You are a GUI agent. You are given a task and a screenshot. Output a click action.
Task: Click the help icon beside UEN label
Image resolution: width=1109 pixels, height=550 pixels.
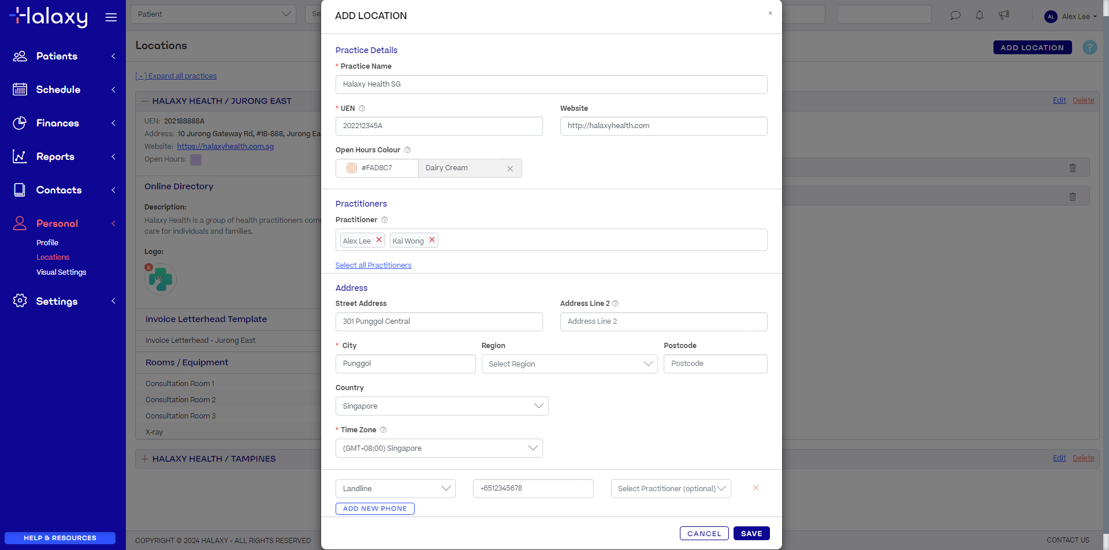pos(362,108)
